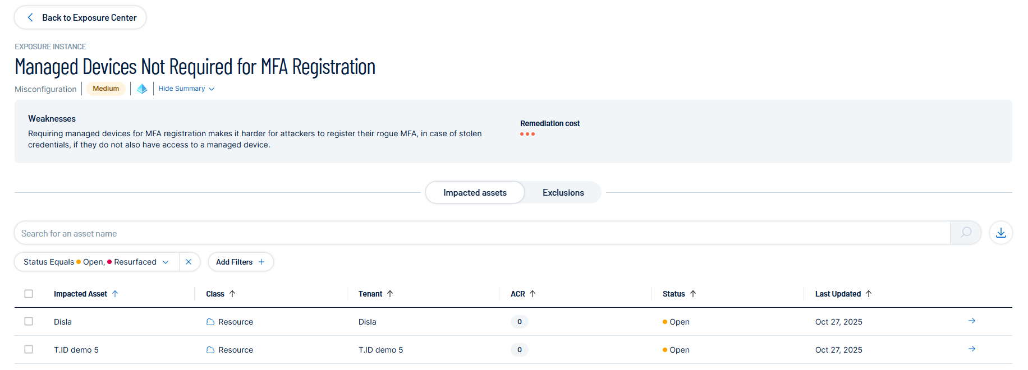Select all impacted assets checkbox
The width and height of the screenshot is (1028, 370).
point(29,294)
